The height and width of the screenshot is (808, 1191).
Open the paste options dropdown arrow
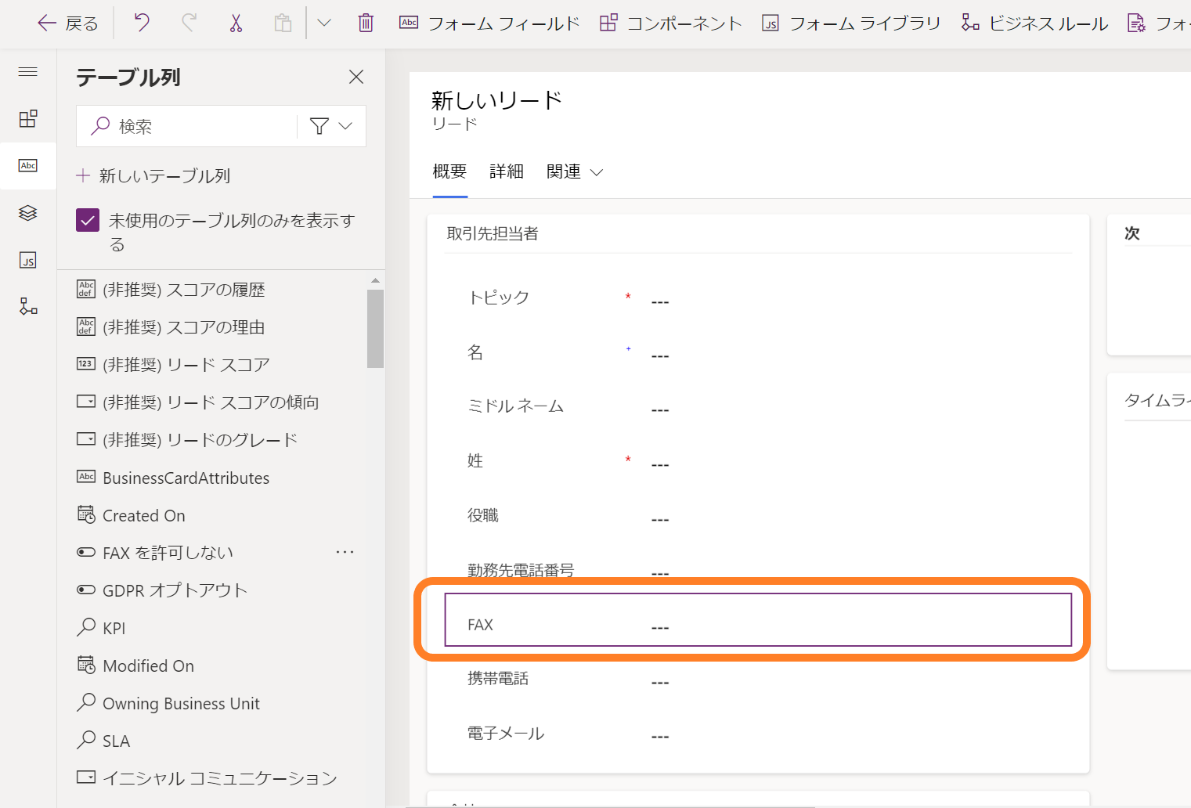click(323, 23)
